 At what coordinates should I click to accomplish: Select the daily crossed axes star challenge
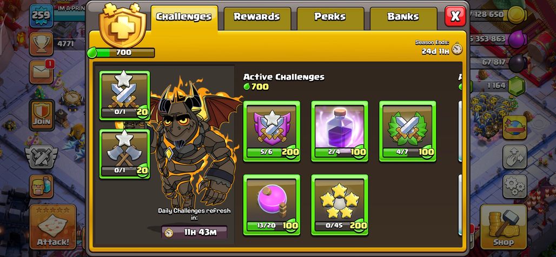124,154
